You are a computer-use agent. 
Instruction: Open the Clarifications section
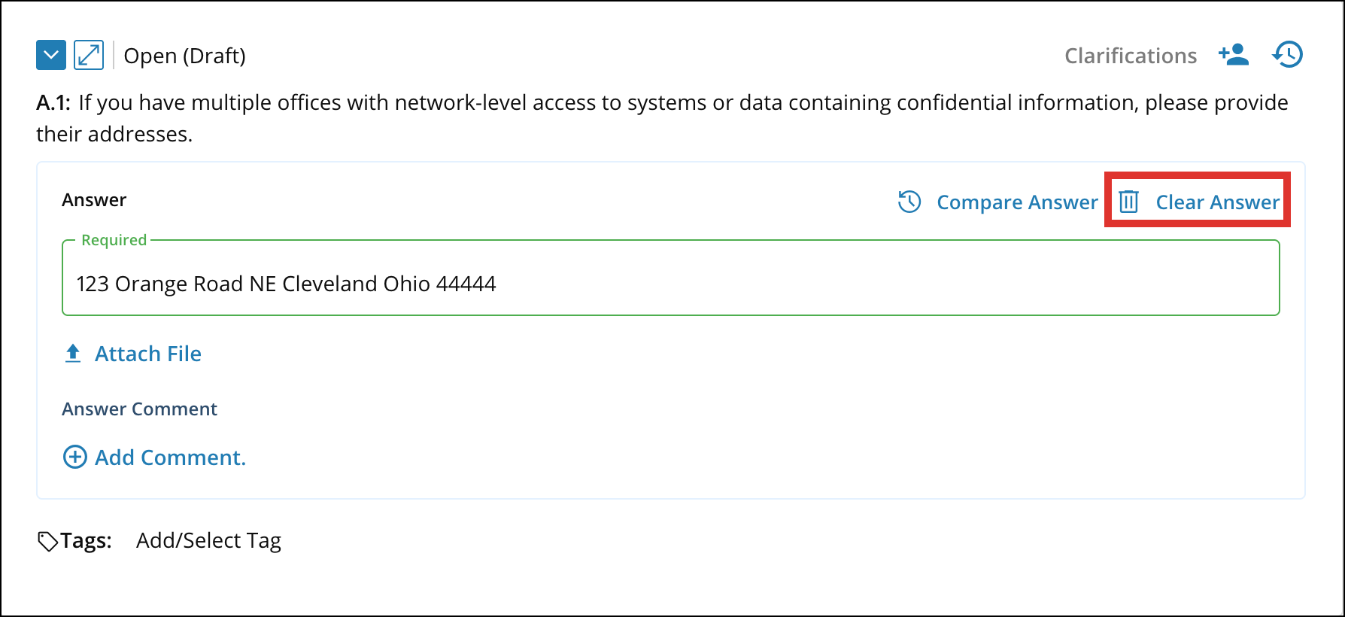click(1130, 56)
